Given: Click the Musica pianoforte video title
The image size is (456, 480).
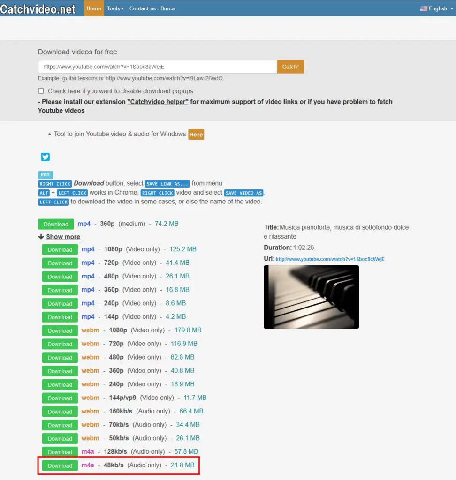Looking at the screenshot, I should coord(336,232).
